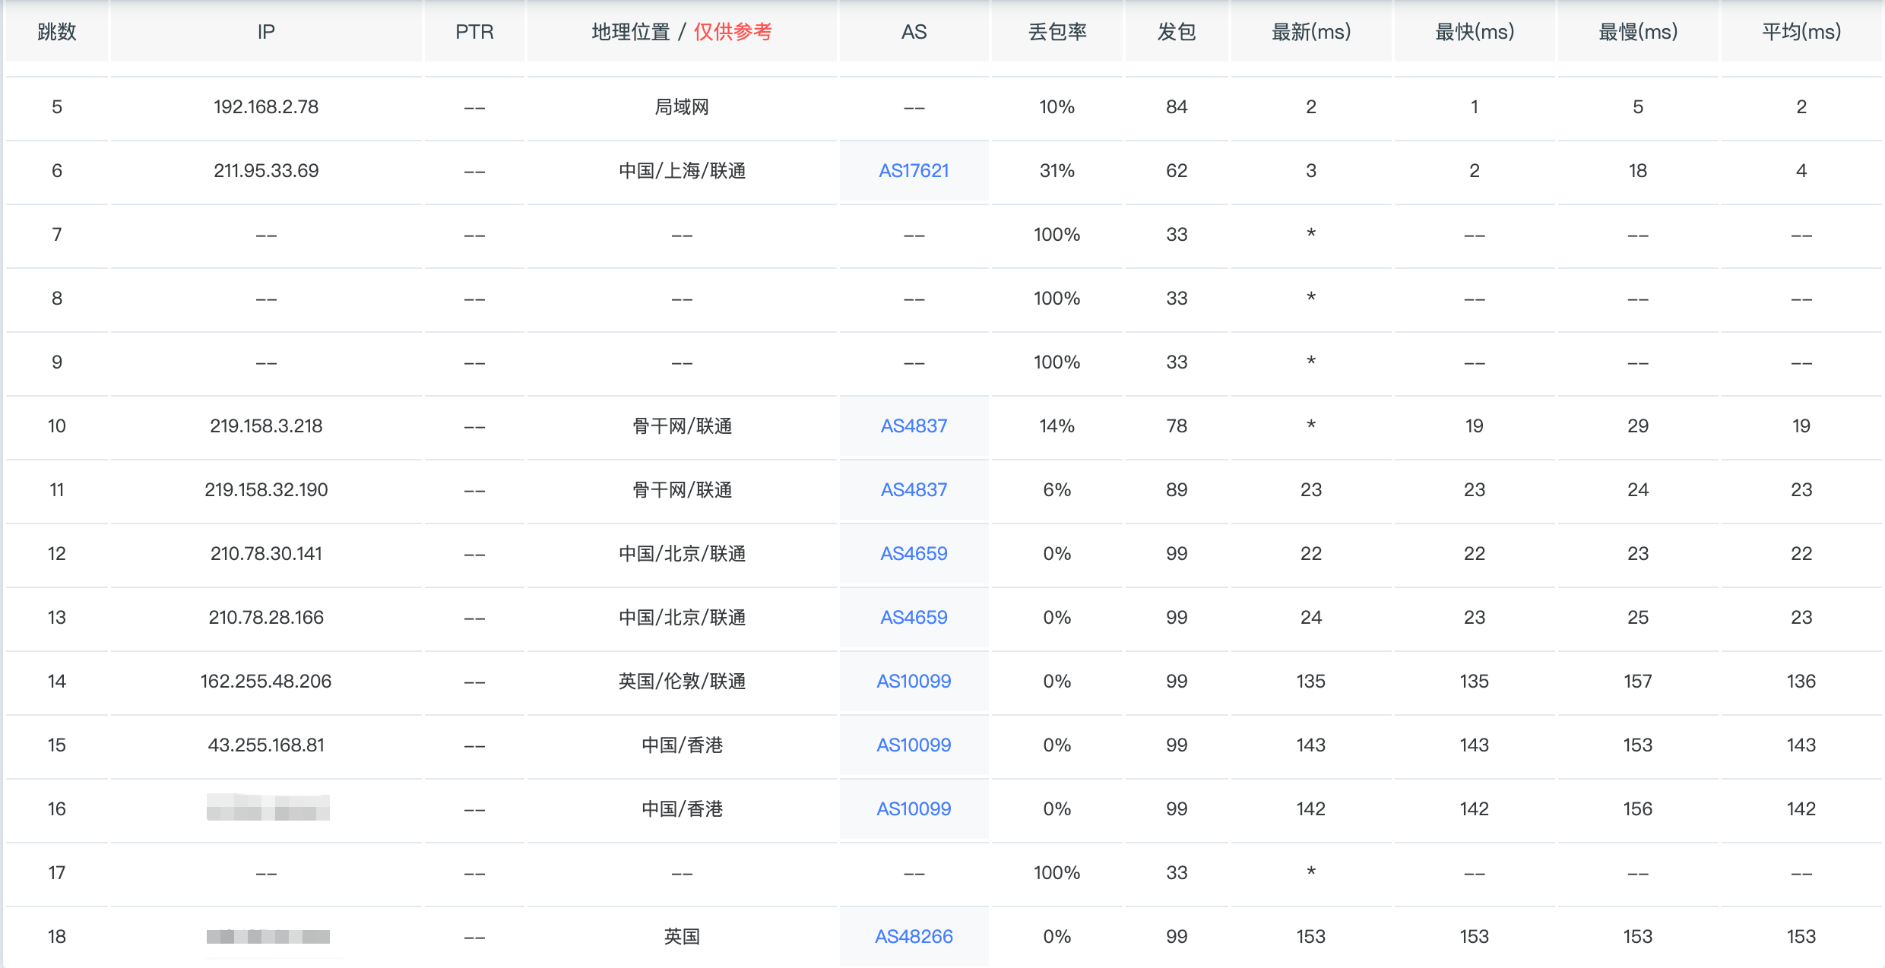1885x968 pixels.
Task: Click the IP 162.255.48.206 cell
Action: click(266, 682)
